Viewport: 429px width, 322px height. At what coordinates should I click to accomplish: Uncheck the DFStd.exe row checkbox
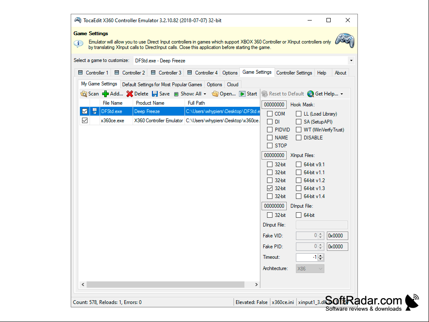[85, 111]
